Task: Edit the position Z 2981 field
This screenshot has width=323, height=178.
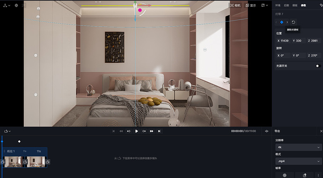Action: [314, 41]
